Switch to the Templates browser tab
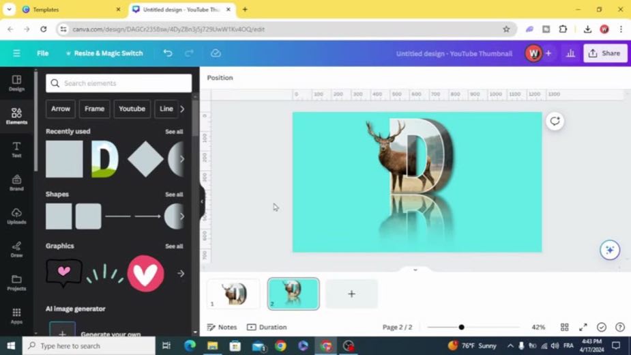Image resolution: width=631 pixels, height=355 pixels. point(71,10)
